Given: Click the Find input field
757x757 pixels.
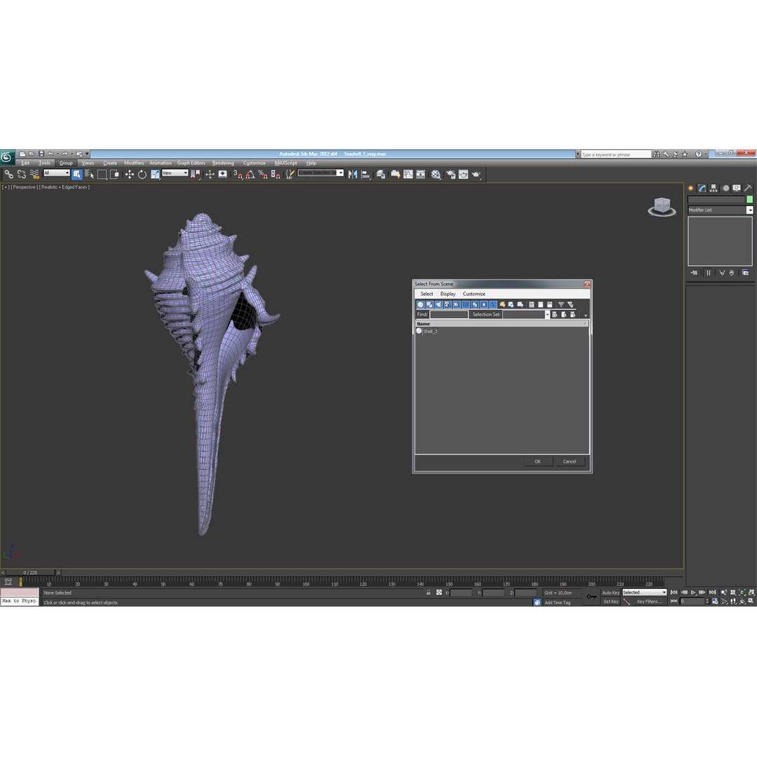Looking at the screenshot, I should [x=449, y=314].
